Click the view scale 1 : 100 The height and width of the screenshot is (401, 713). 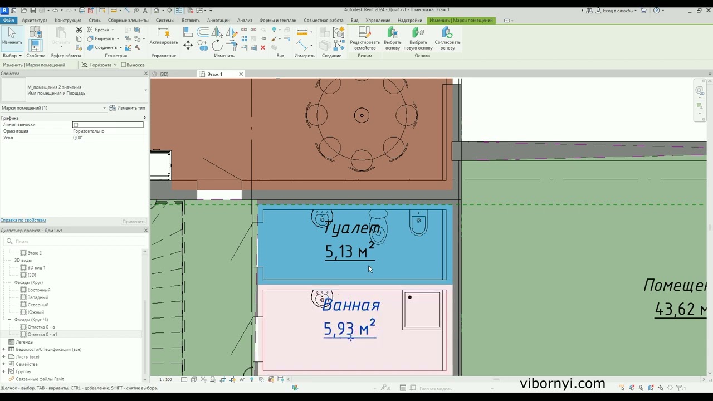tap(165, 380)
